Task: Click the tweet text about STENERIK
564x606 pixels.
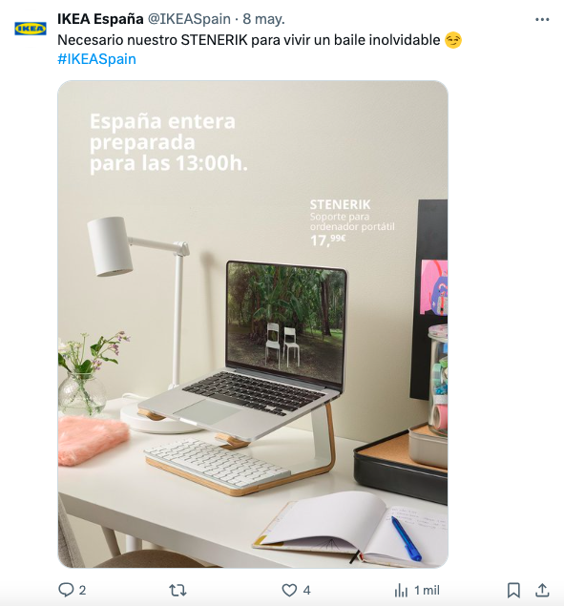Action: (249, 40)
